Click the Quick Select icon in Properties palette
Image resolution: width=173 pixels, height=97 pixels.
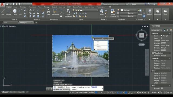(x=171, y=30)
